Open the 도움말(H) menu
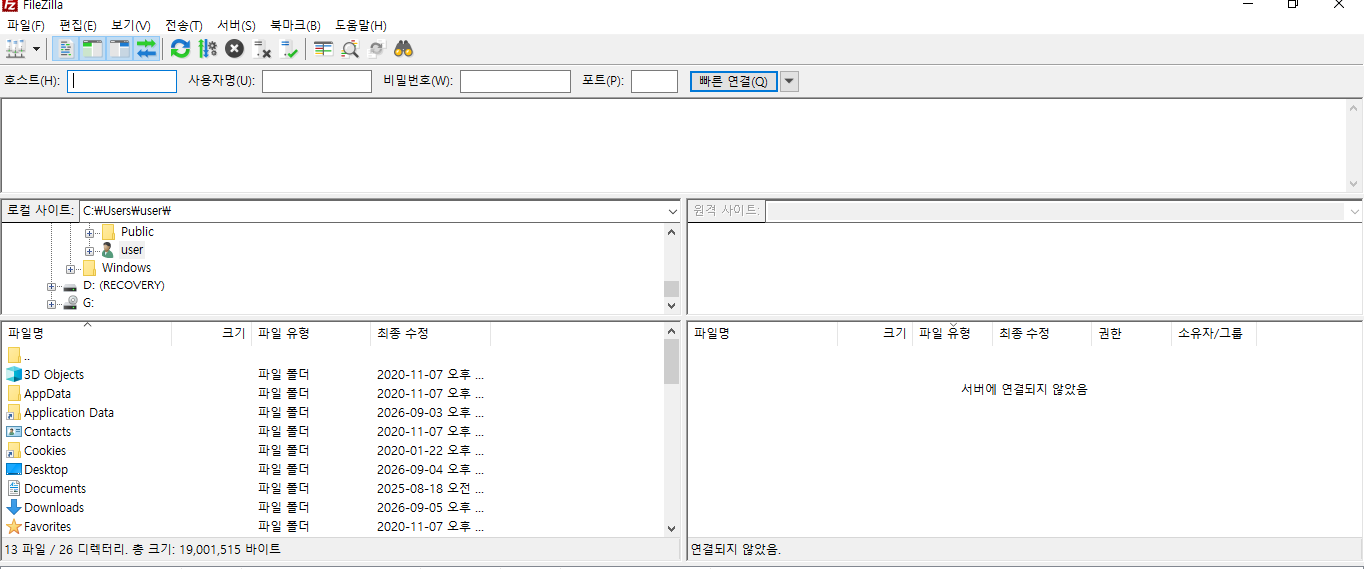The image size is (1364, 569). click(360, 25)
